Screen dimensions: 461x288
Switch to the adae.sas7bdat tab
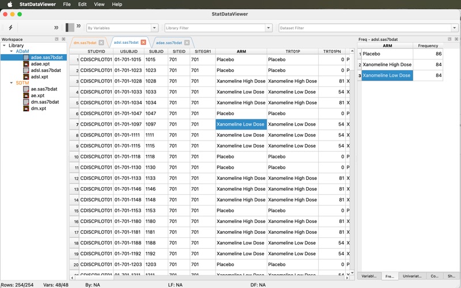click(x=169, y=43)
